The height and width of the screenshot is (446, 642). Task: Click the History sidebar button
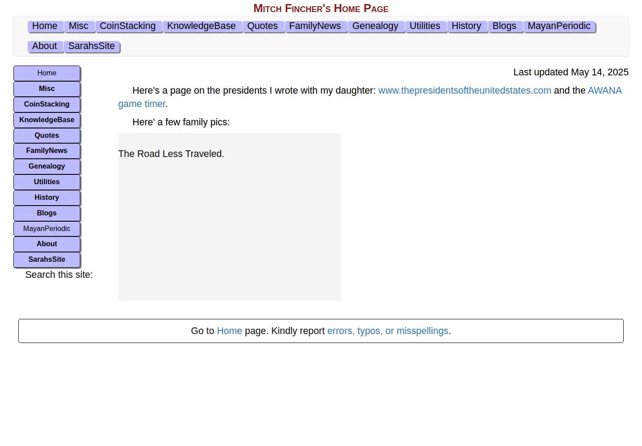[x=47, y=198]
